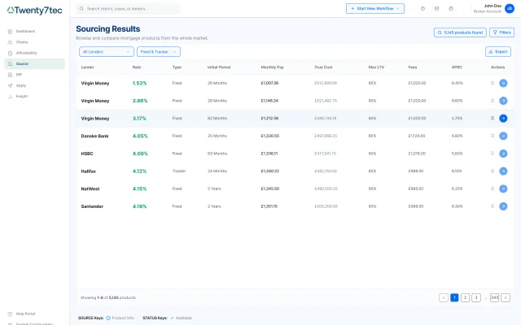The height and width of the screenshot is (325, 521).
Task: Go to page 2 of results
Action: 465,298
